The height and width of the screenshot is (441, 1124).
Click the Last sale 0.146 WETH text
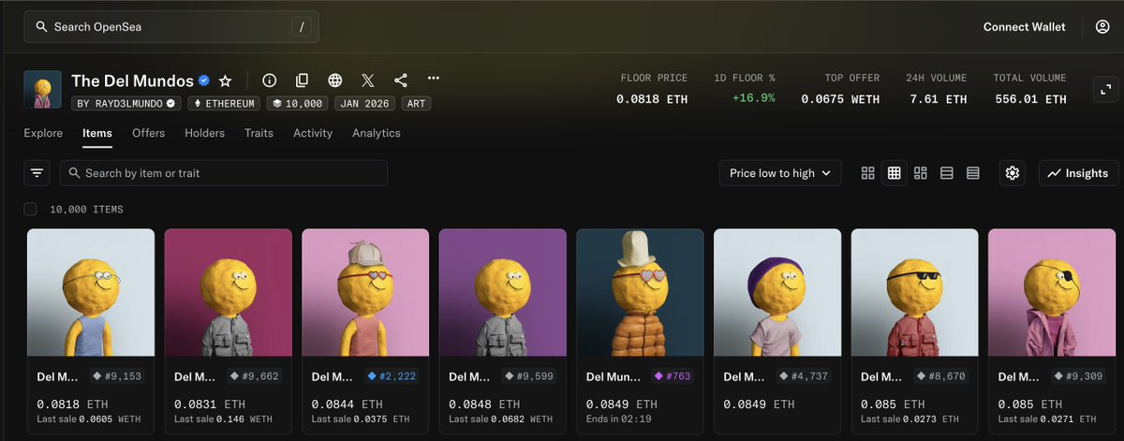point(223,419)
